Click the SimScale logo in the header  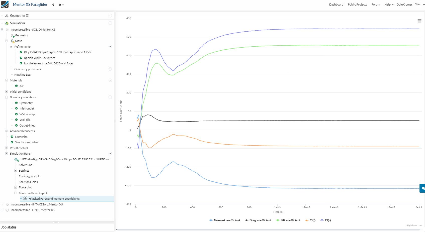point(5,4)
